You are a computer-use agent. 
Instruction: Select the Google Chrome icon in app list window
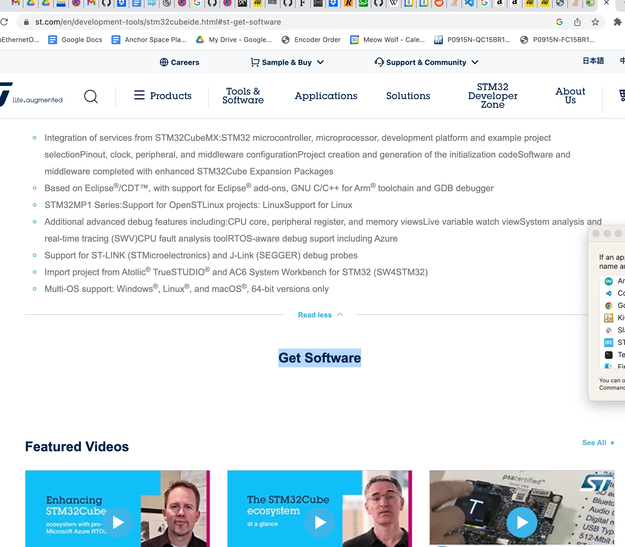tap(608, 305)
